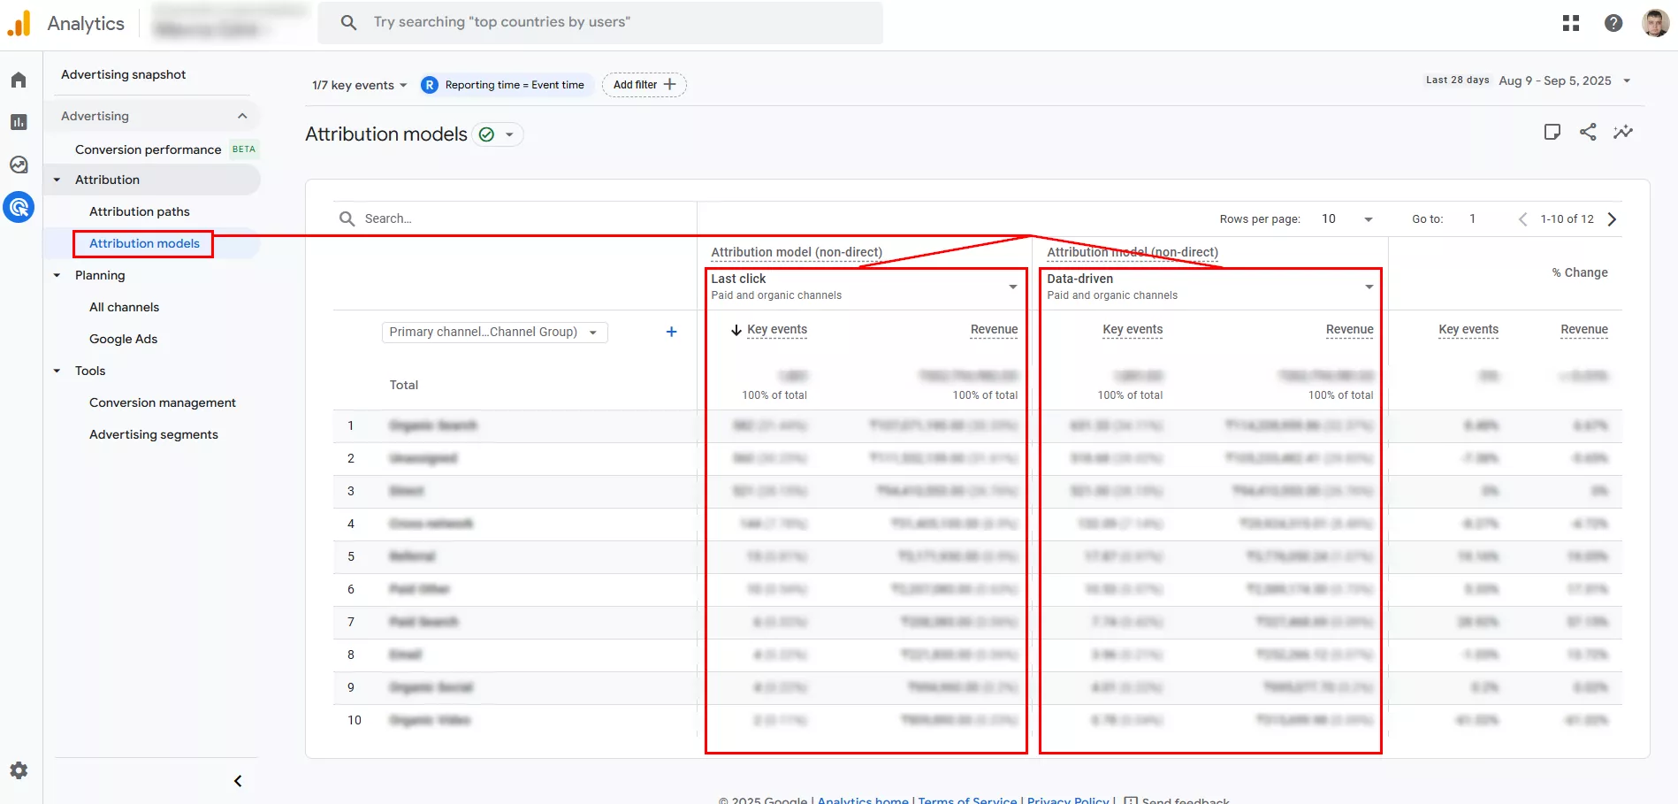Open the Explore icon in sidebar
This screenshot has height=804, width=1678.
tap(19, 165)
